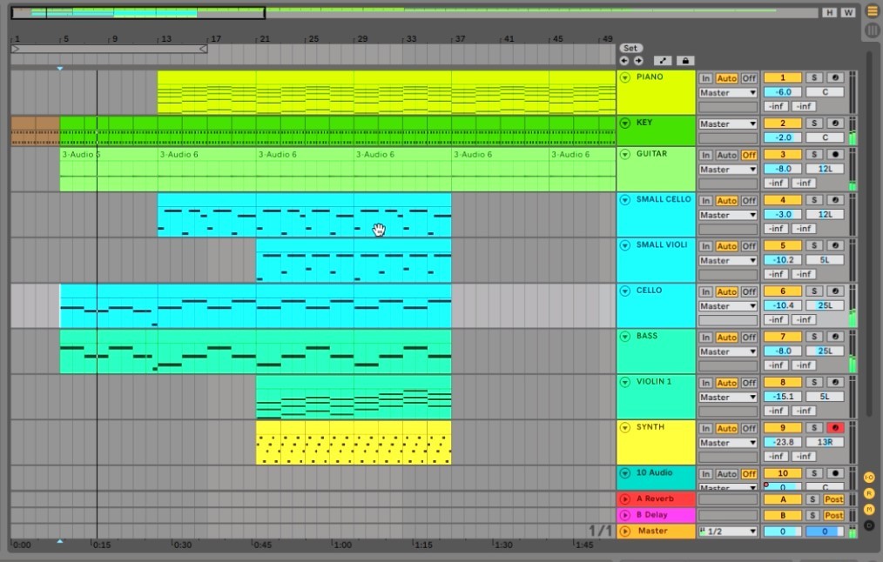The image size is (883, 562).
Task: Click the SYNTH clip with dotted notes
Action: click(354, 443)
